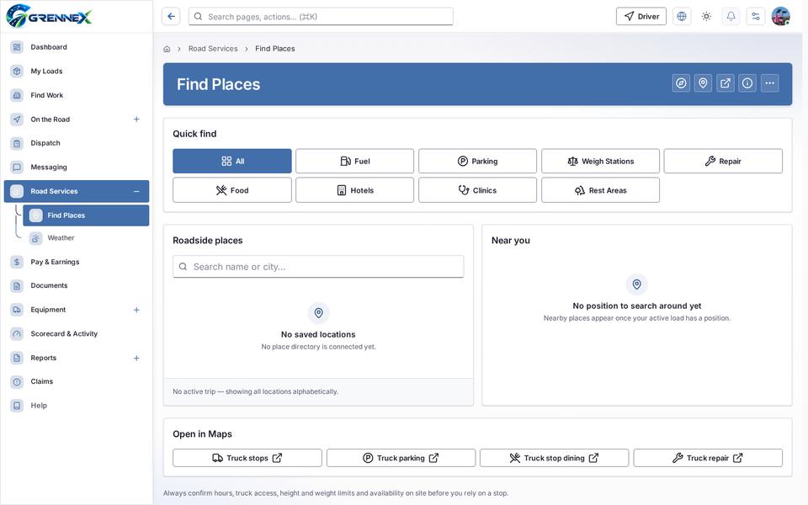Click the Search name or city field
The image size is (808, 505).
click(x=318, y=267)
